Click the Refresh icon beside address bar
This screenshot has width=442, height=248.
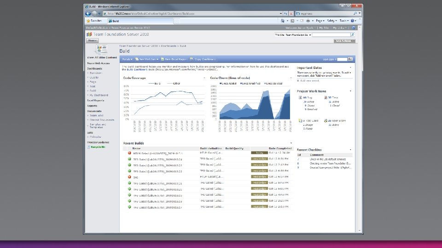click(x=285, y=13)
